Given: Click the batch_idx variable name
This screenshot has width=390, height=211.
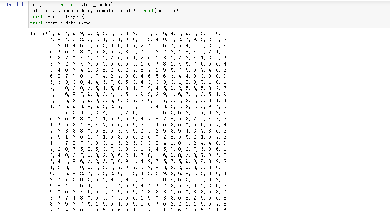Looking at the screenshot, I should click(41, 11).
